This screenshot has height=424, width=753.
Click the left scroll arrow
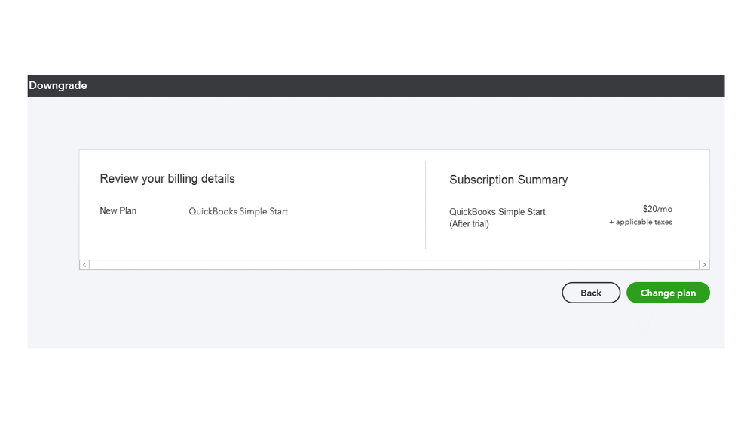(x=84, y=265)
